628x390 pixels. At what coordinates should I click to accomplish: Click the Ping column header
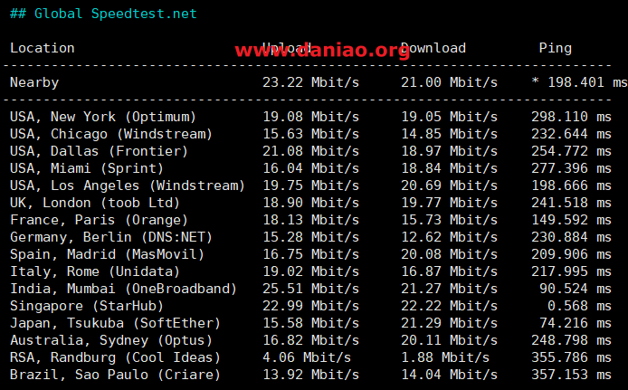click(555, 49)
